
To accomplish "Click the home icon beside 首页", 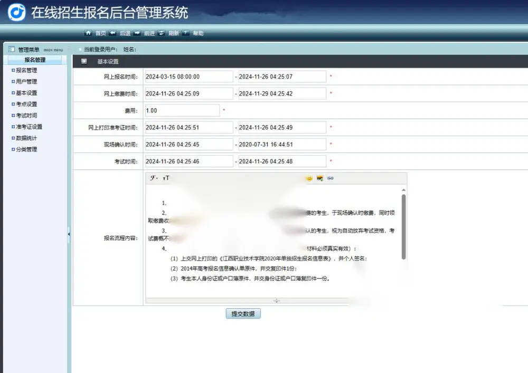I will (88, 33).
